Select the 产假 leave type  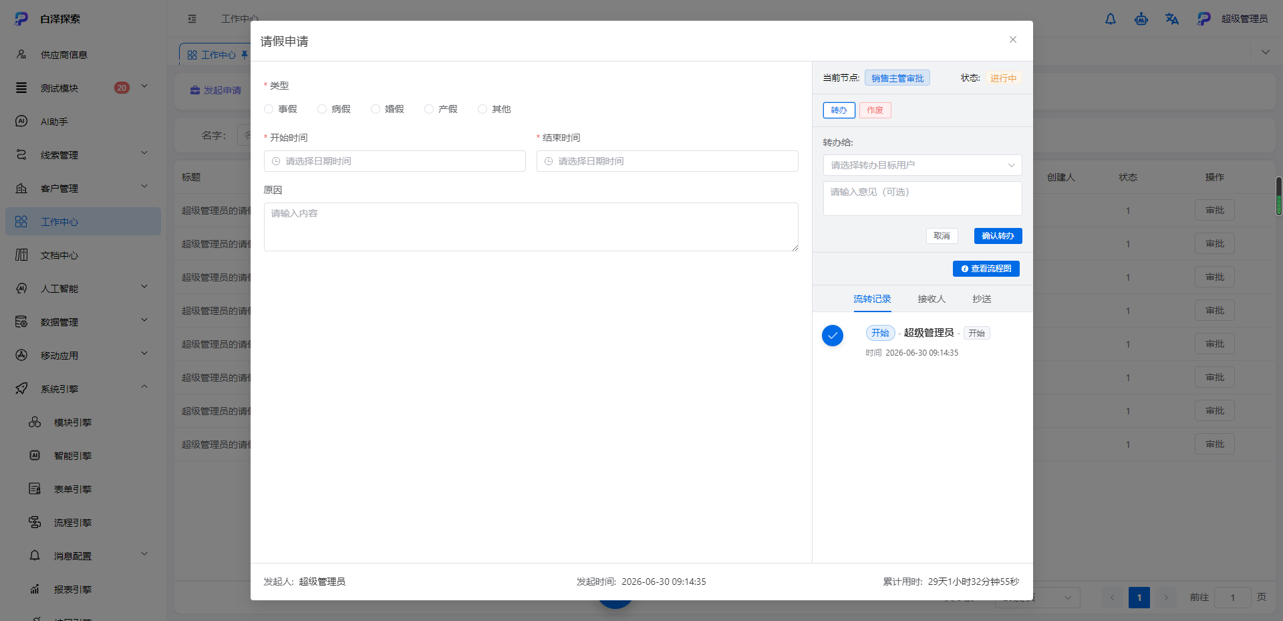click(441, 109)
